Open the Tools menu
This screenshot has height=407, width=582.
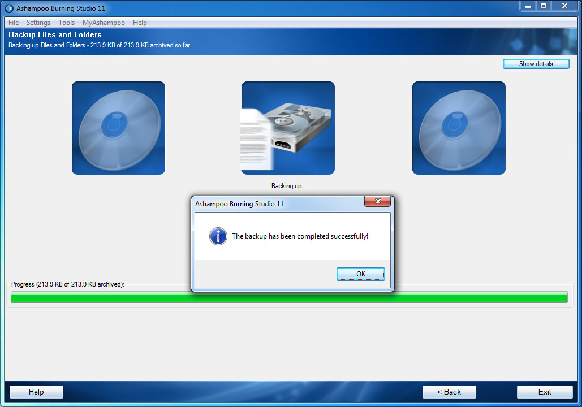click(66, 23)
